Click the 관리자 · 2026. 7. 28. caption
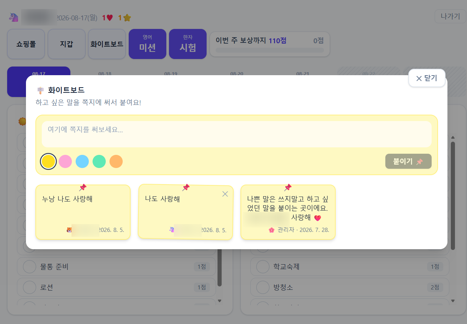Viewport: 467px width, 324px height. pyautogui.click(x=303, y=230)
